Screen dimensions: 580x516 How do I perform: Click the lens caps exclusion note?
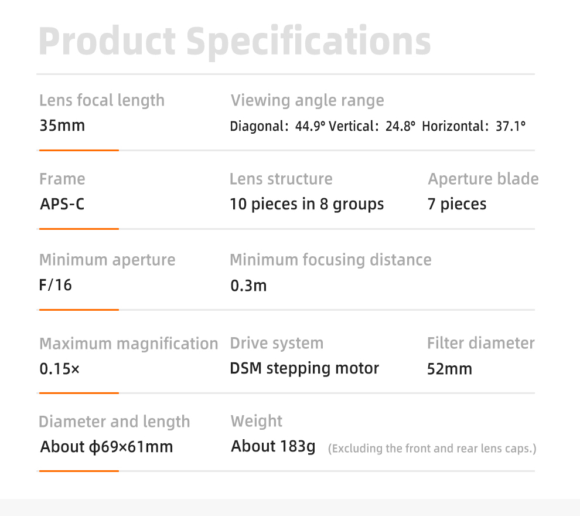point(432,449)
